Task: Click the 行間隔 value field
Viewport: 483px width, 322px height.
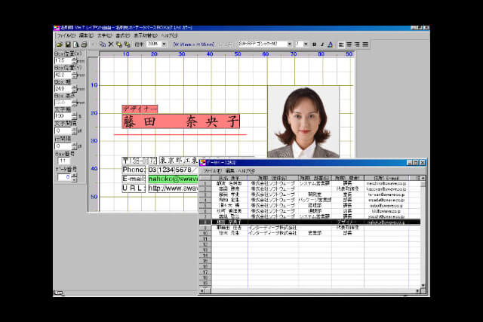Action: [63, 146]
